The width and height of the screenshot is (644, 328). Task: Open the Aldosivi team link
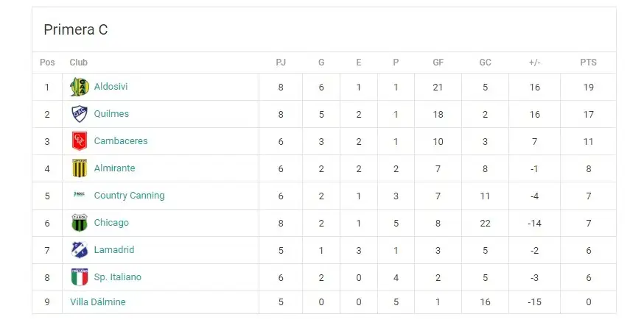tap(111, 87)
